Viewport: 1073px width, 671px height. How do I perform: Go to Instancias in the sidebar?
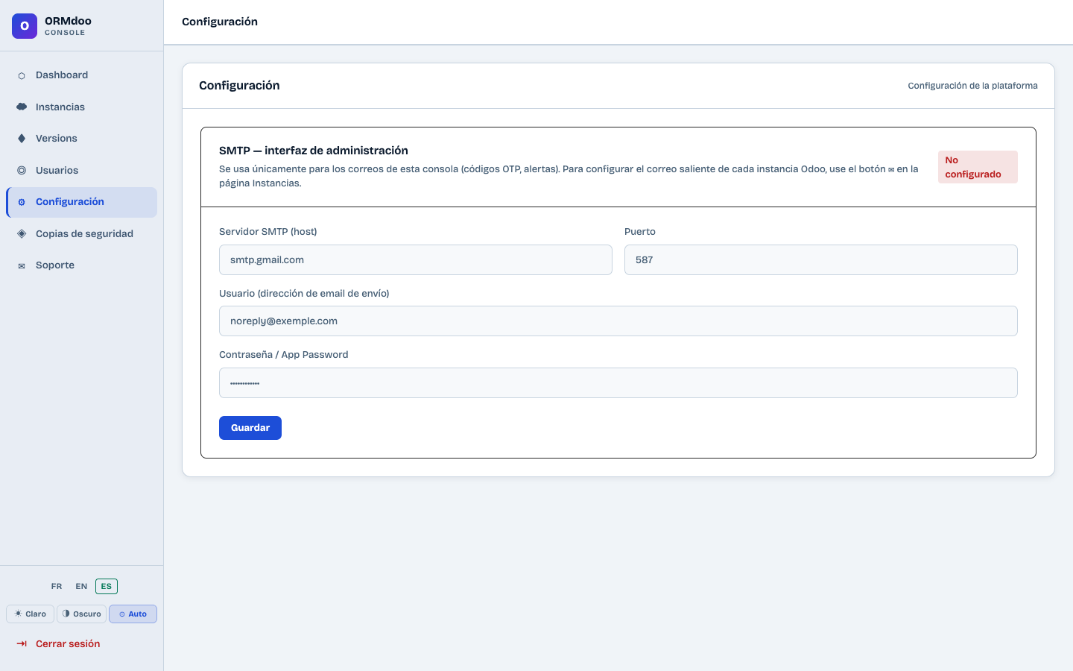click(x=82, y=107)
